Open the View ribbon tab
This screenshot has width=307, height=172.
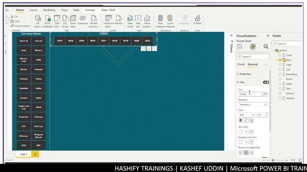tap(64, 10)
